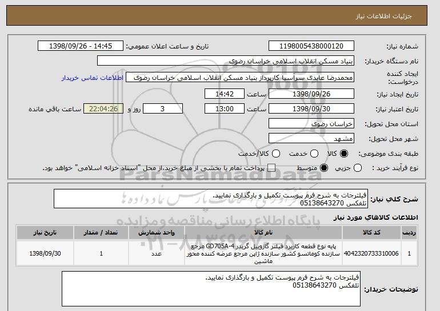Screen dimensions: 440x311
Task: Select the خدمت radio button
Action: (x=314, y=154)
